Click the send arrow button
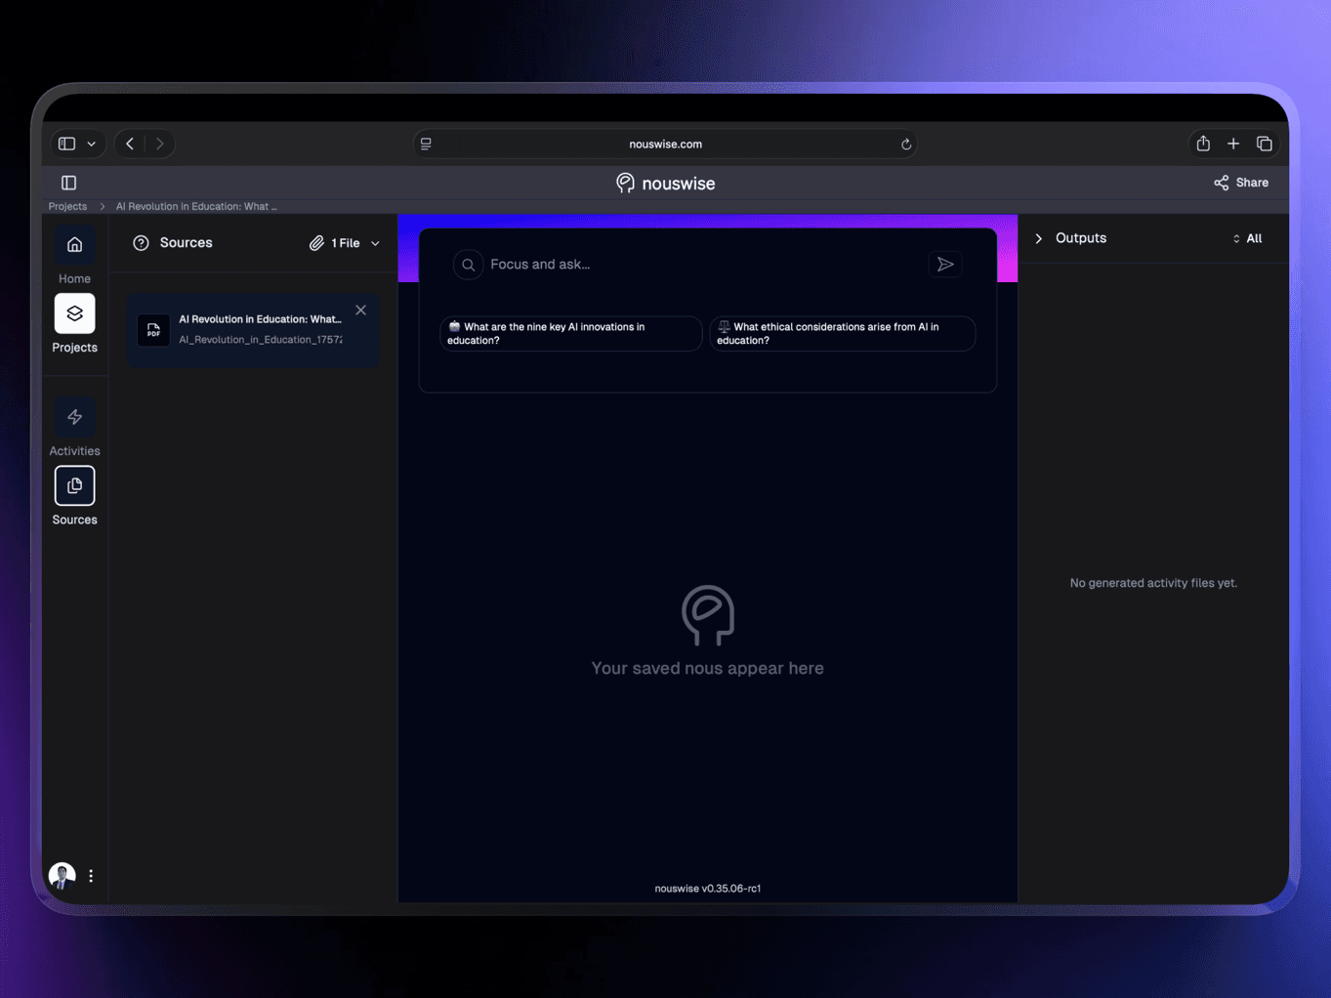 tap(945, 265)
